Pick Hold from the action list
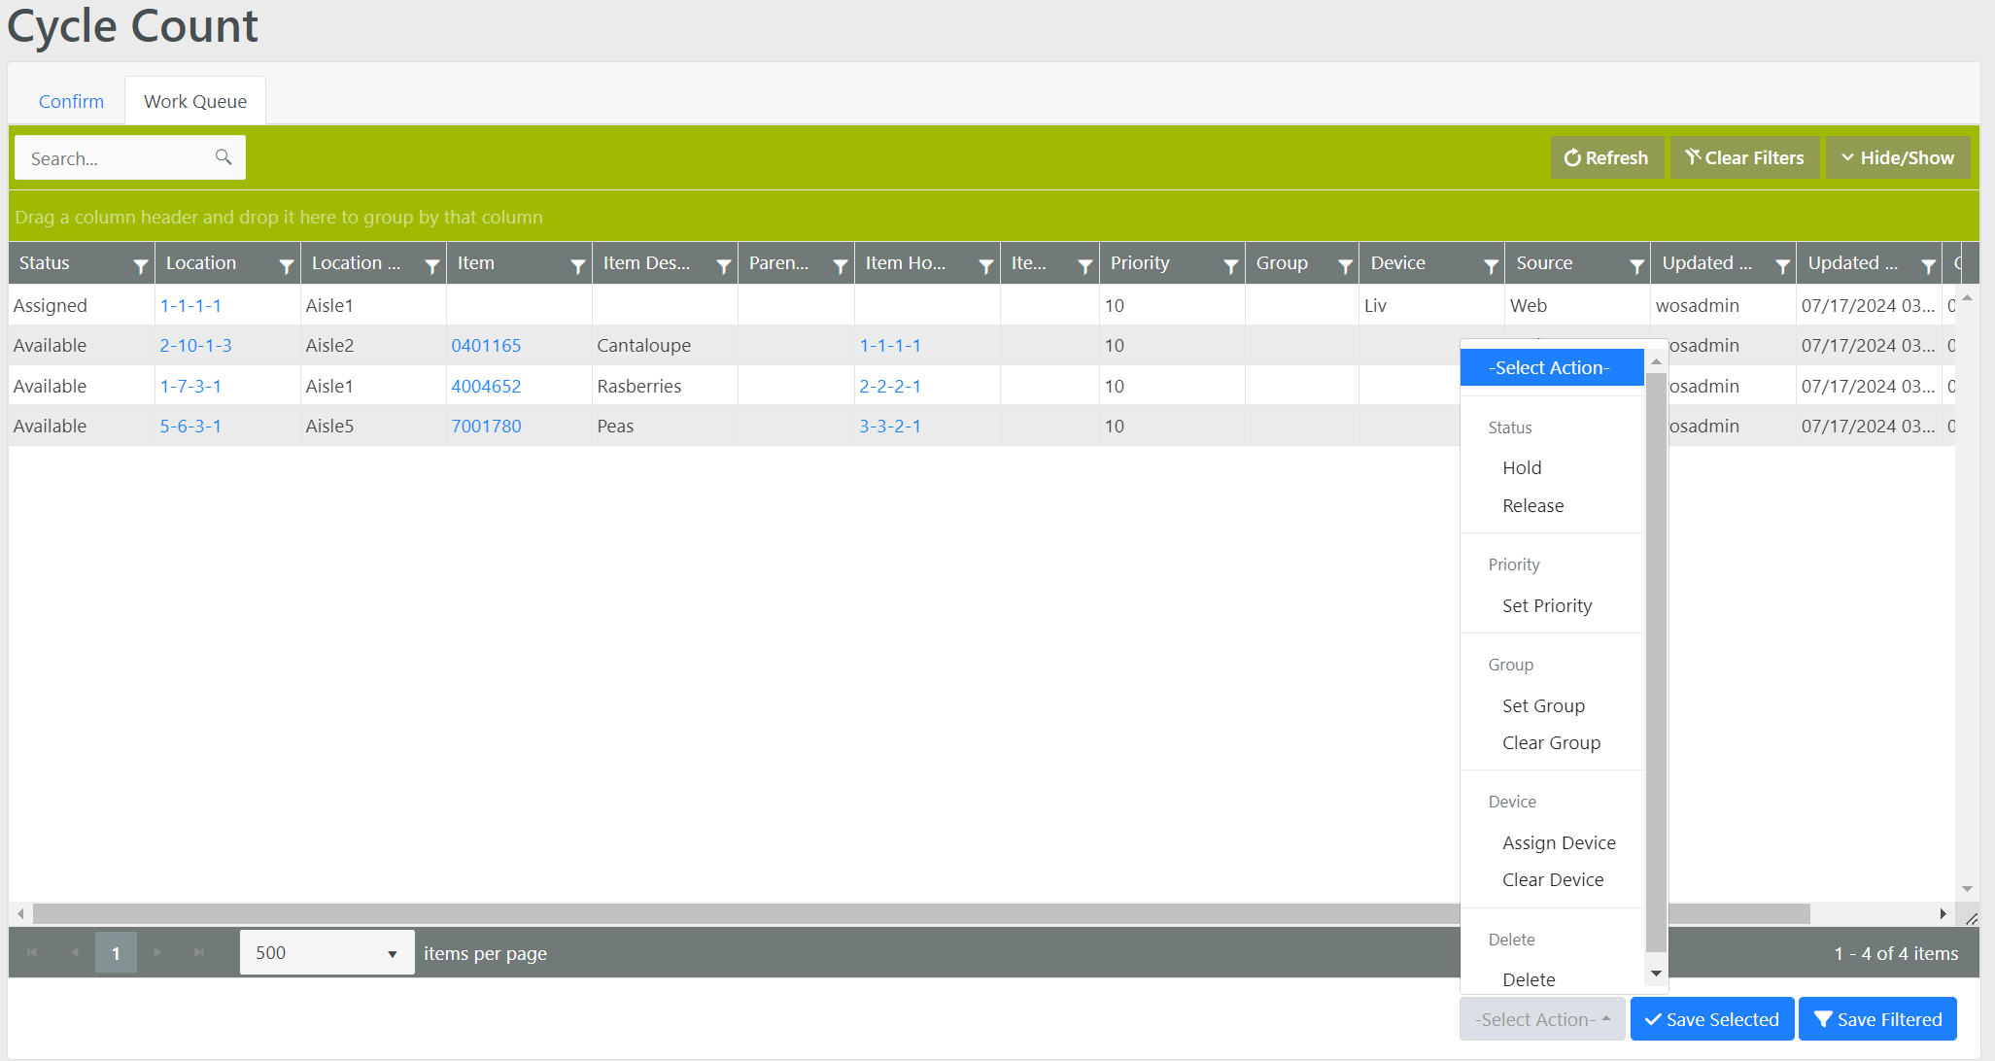 tap(1522, 467)
